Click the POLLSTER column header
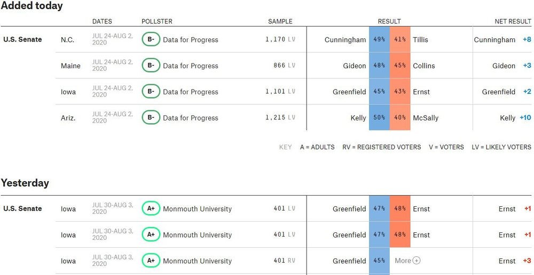The height and width of the screenshot is (275, 534). point(157,21)
